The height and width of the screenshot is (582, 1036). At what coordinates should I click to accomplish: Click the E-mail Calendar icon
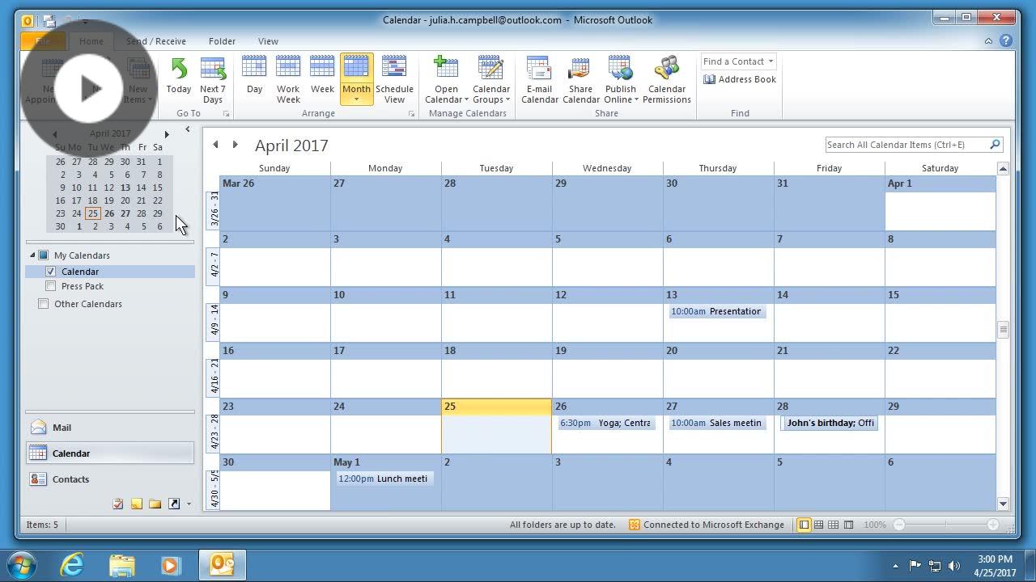point(539,77)
